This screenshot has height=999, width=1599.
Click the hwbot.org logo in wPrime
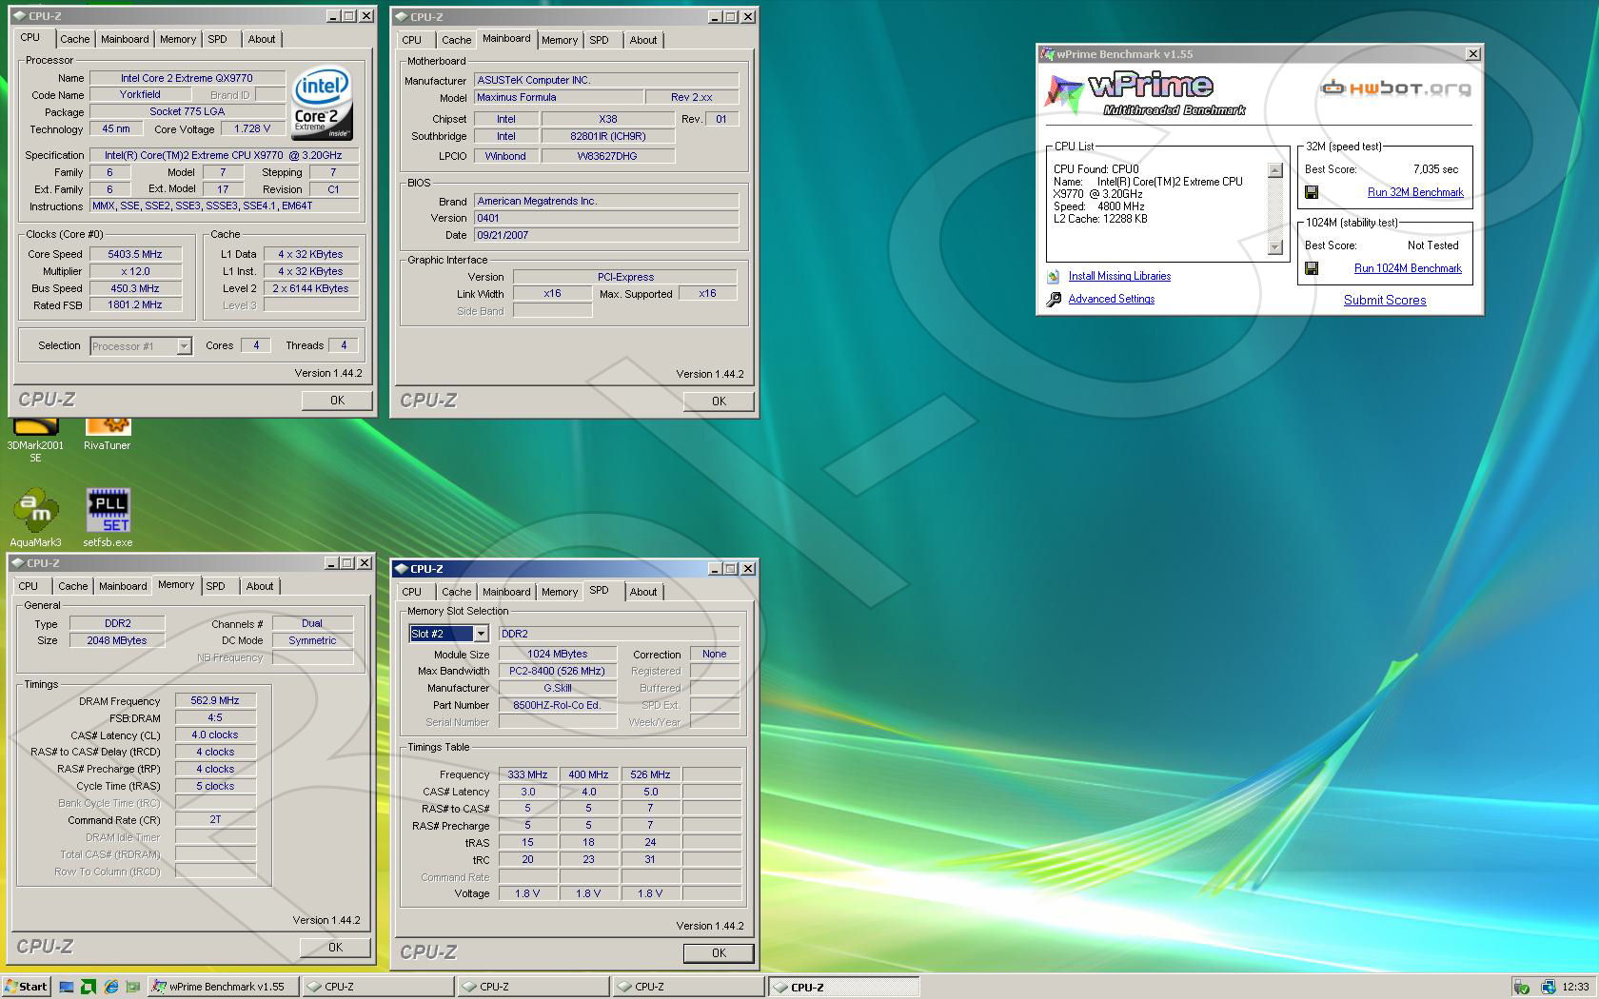coord(1396,88)
